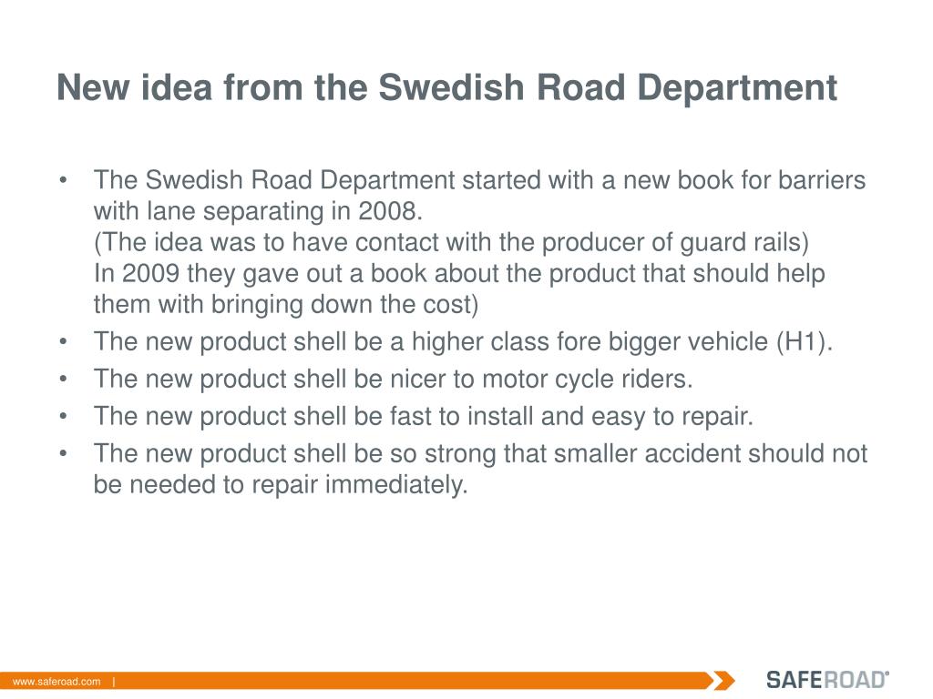The width and height of the screenshot is (933, 699).
Task: Click the bullet before 'nicer to motor cycle riders'
Action: tap(63, 379)
